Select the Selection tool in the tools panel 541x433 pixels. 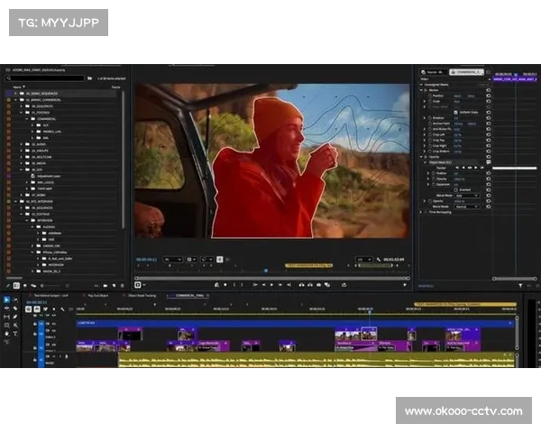pos(6,299)
